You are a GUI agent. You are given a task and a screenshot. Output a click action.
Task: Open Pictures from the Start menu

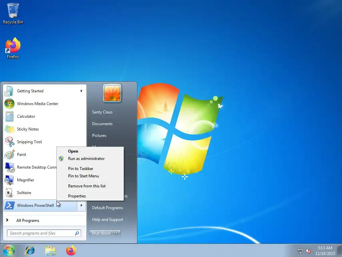(99, 136)
